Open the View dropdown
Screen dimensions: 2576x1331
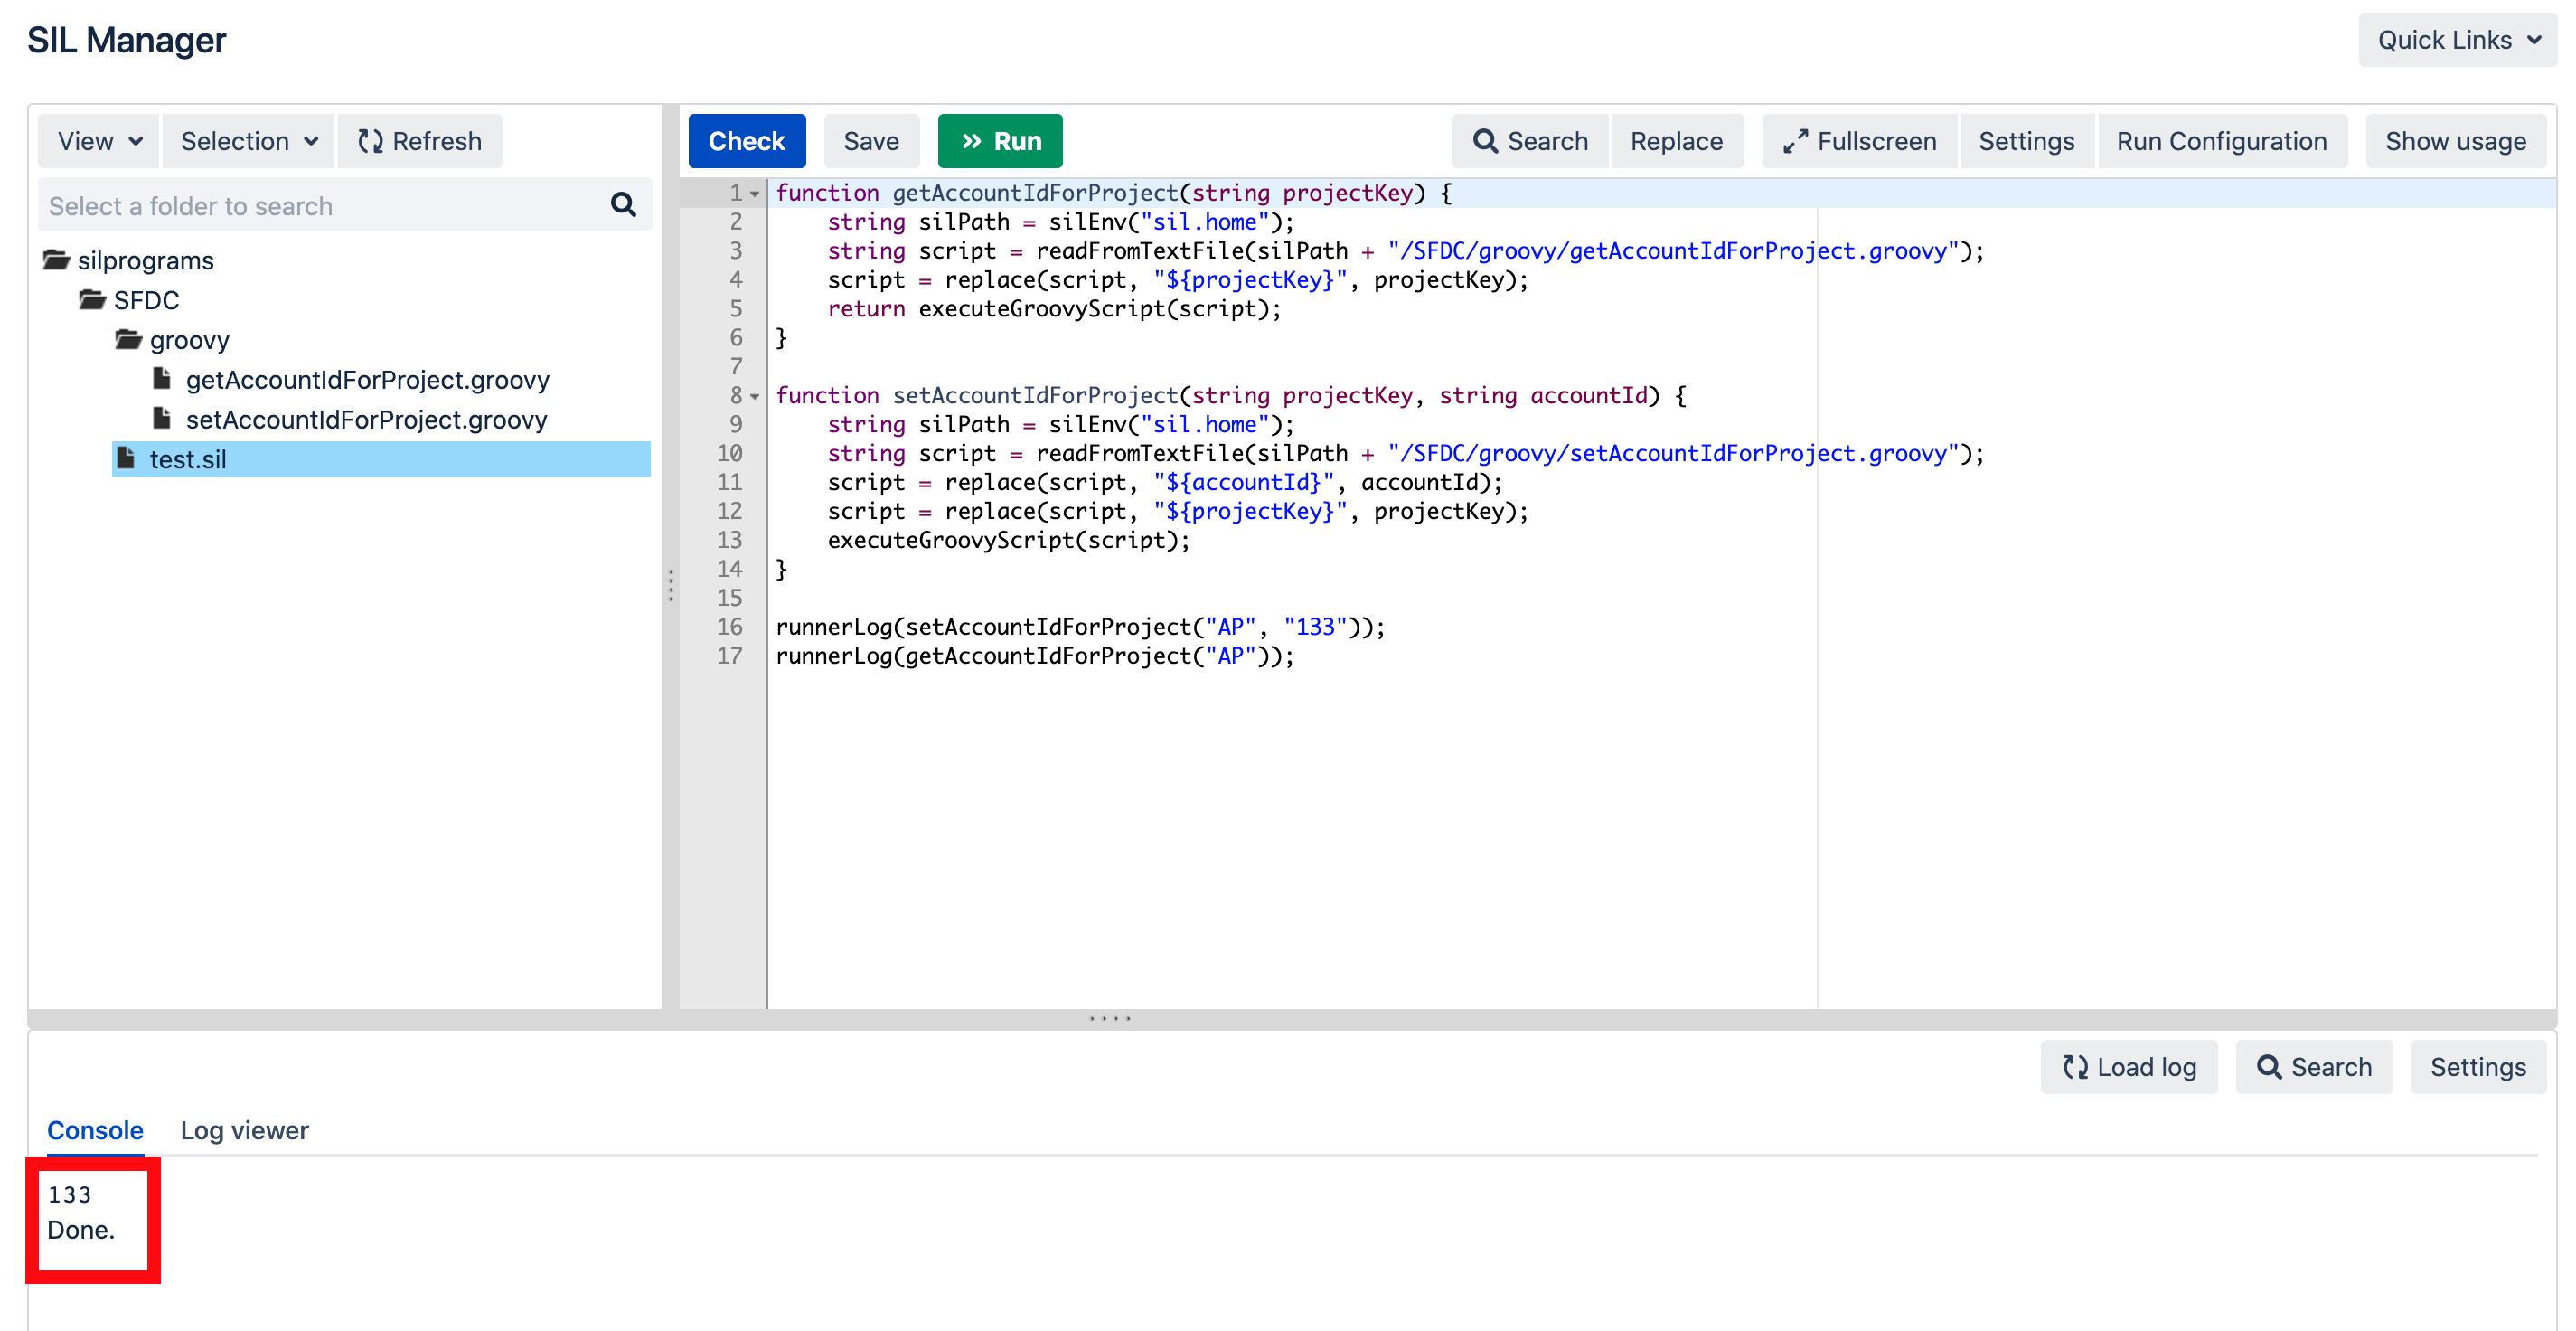[x=99, y=141]
